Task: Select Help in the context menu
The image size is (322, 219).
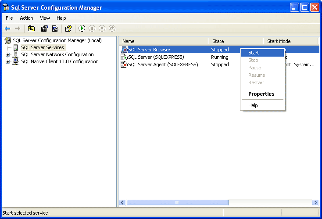Action: [253, 105]
